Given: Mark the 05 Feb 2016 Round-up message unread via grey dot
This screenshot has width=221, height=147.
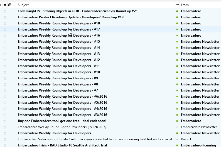Looking at the screenshot, I should (177, 127).
